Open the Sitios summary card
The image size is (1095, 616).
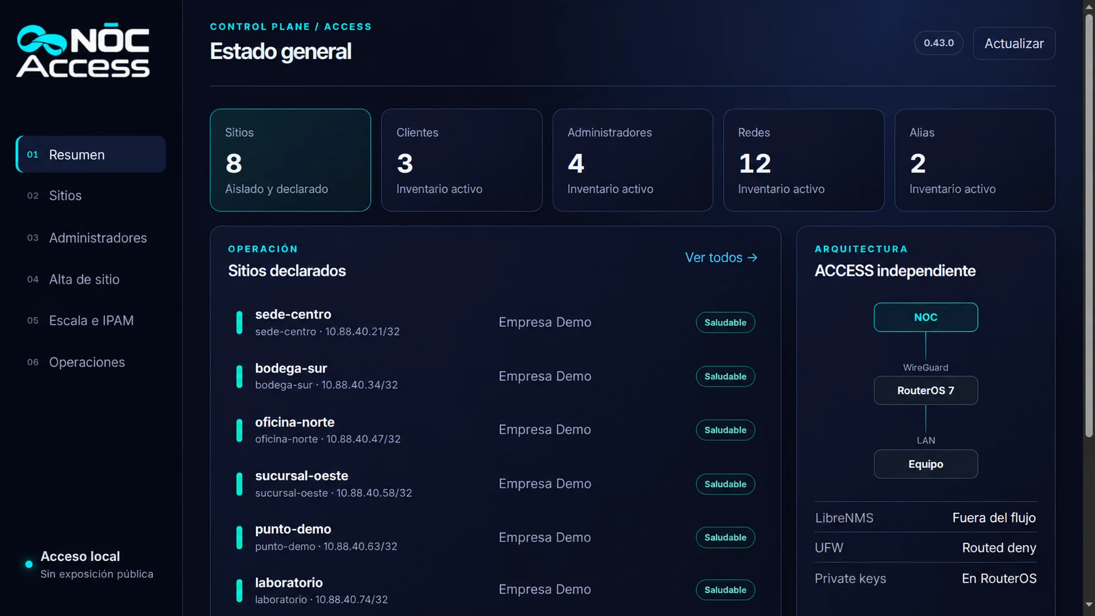click(290, 160)
